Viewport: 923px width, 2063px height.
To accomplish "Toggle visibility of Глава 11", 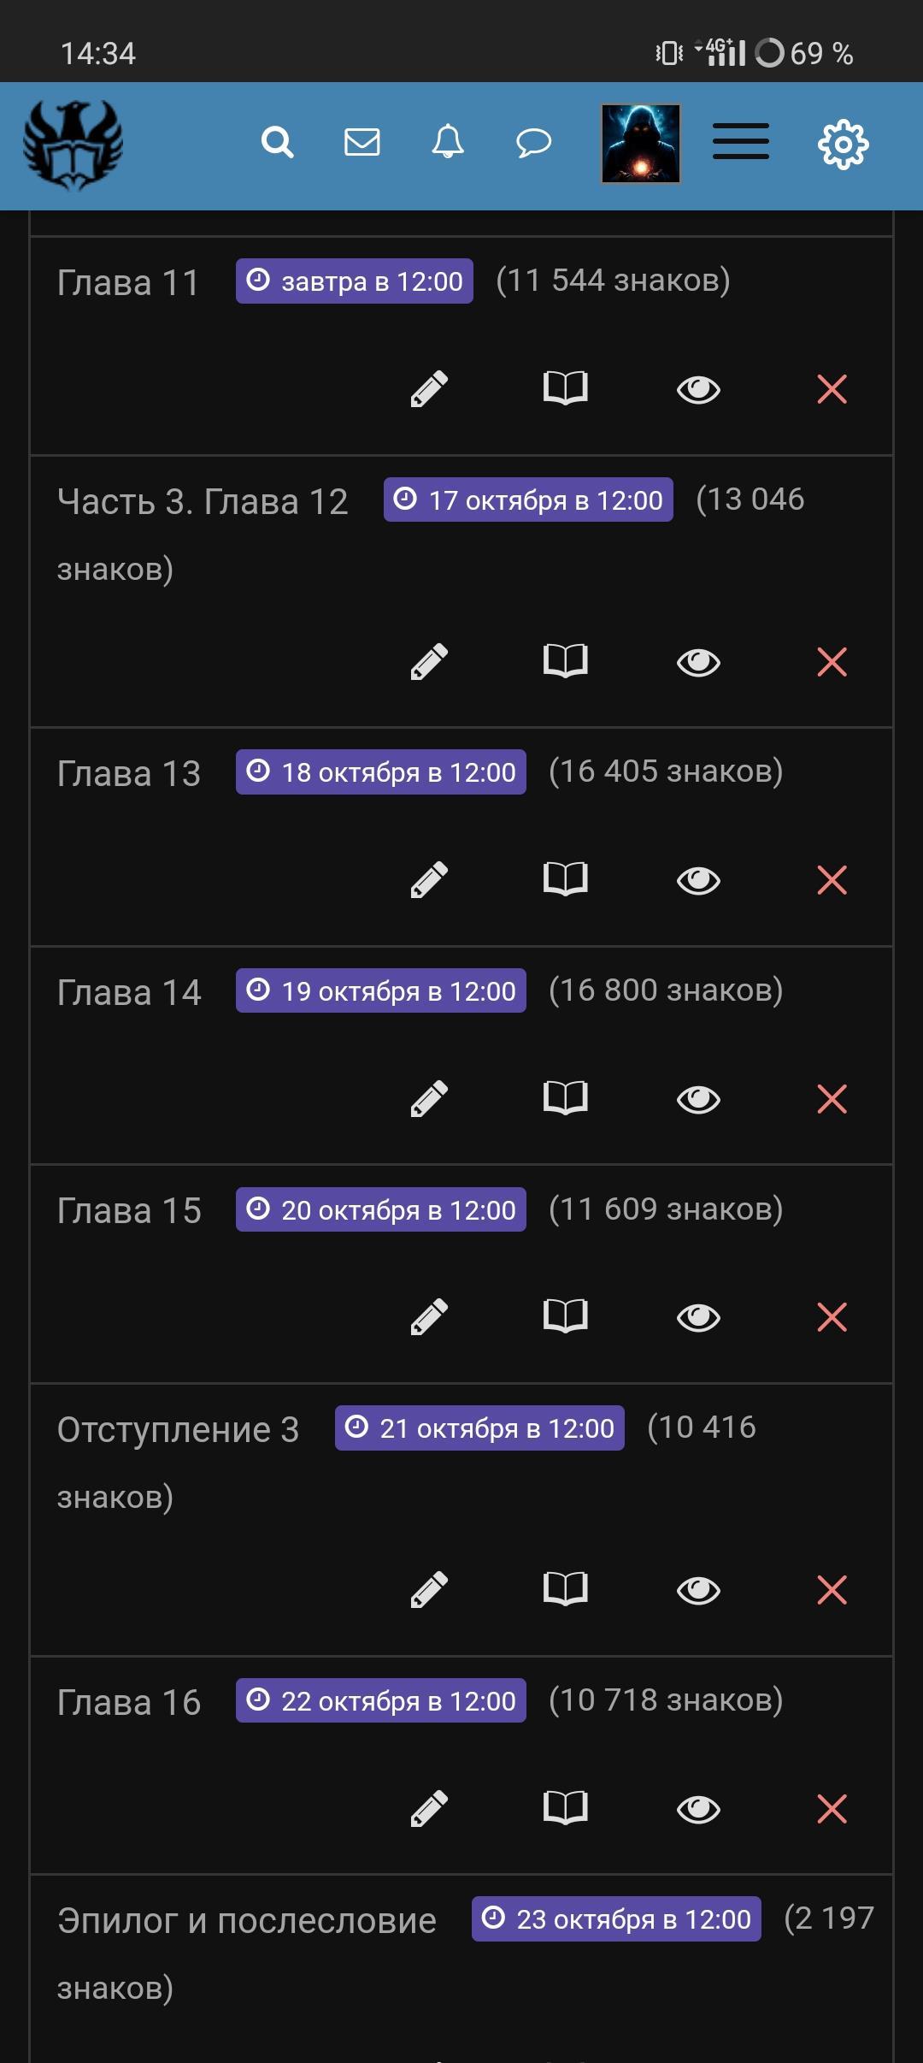I will point(698,390).
